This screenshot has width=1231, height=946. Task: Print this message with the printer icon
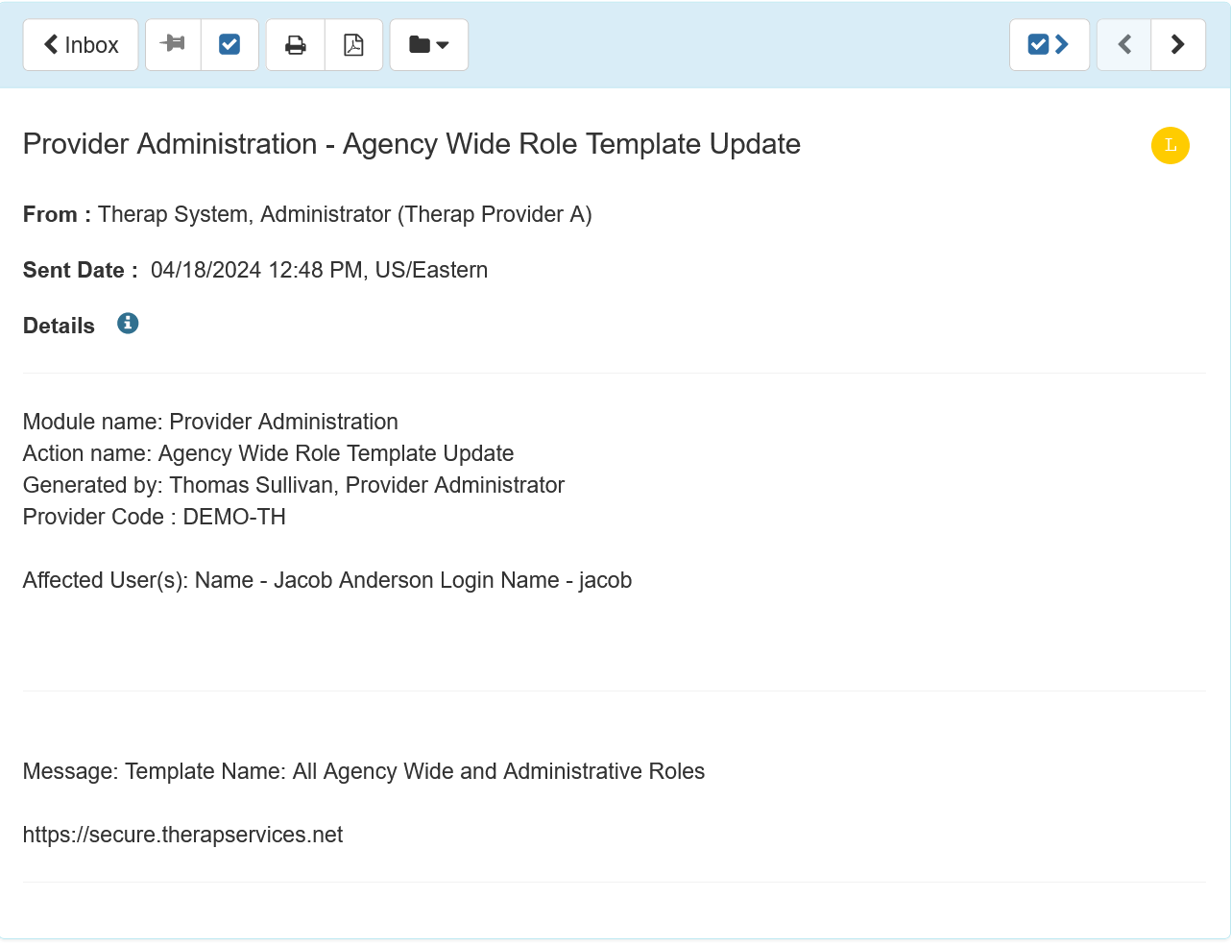[296, 45]
